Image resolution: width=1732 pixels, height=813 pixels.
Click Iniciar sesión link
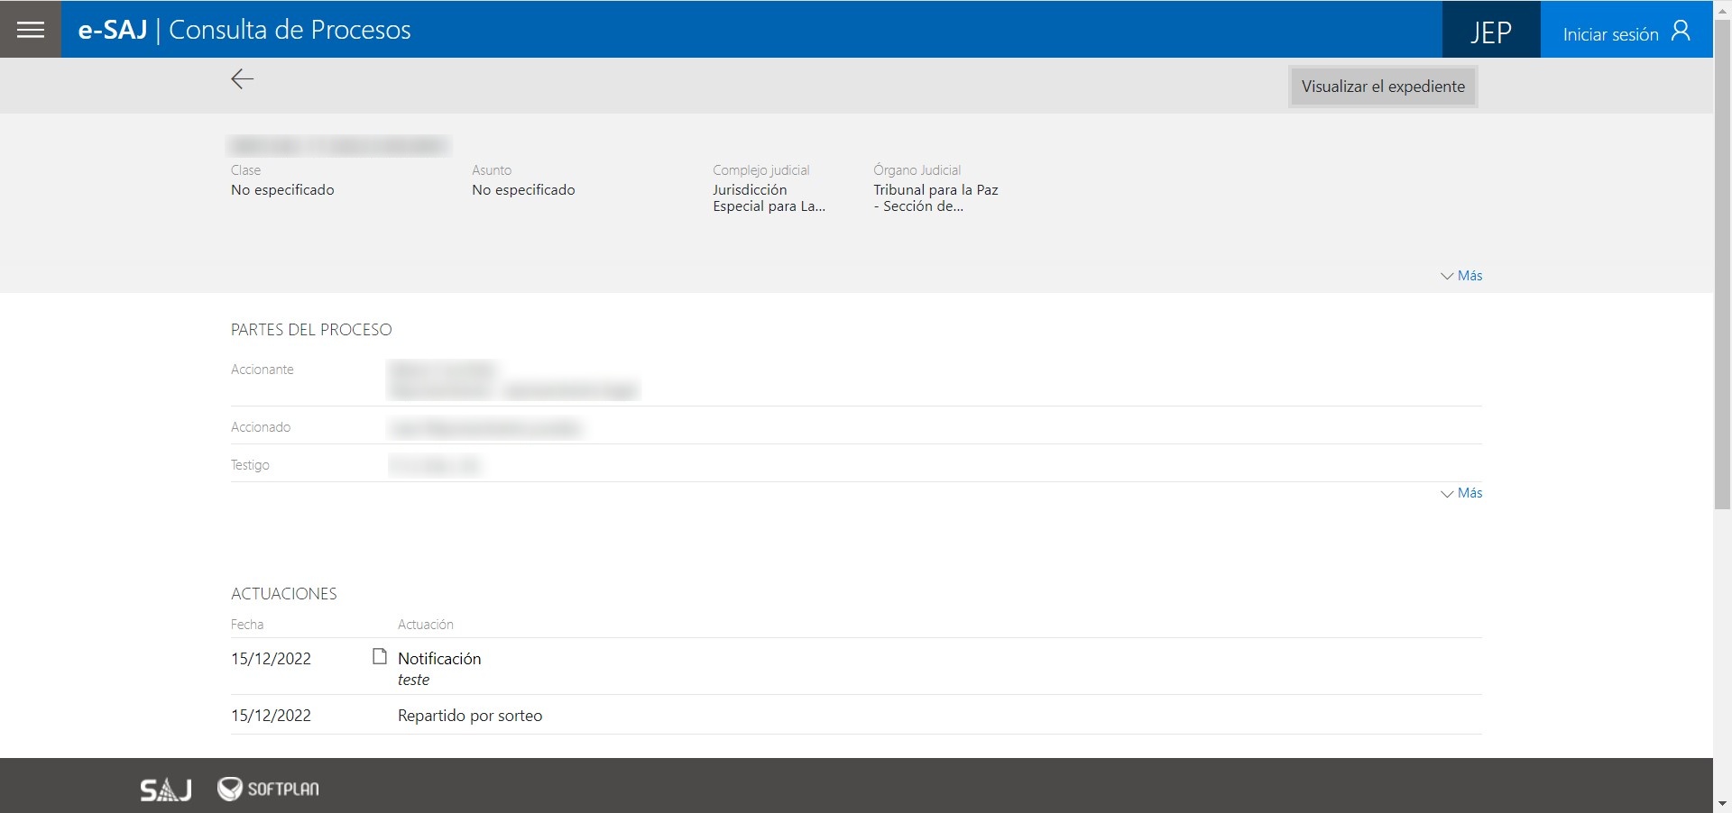pos(1610,34)
